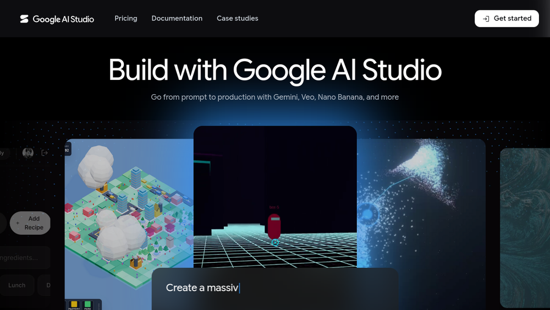550x310 pixels.
Task: Click the ingredients input field
Action: coord(25,258)
